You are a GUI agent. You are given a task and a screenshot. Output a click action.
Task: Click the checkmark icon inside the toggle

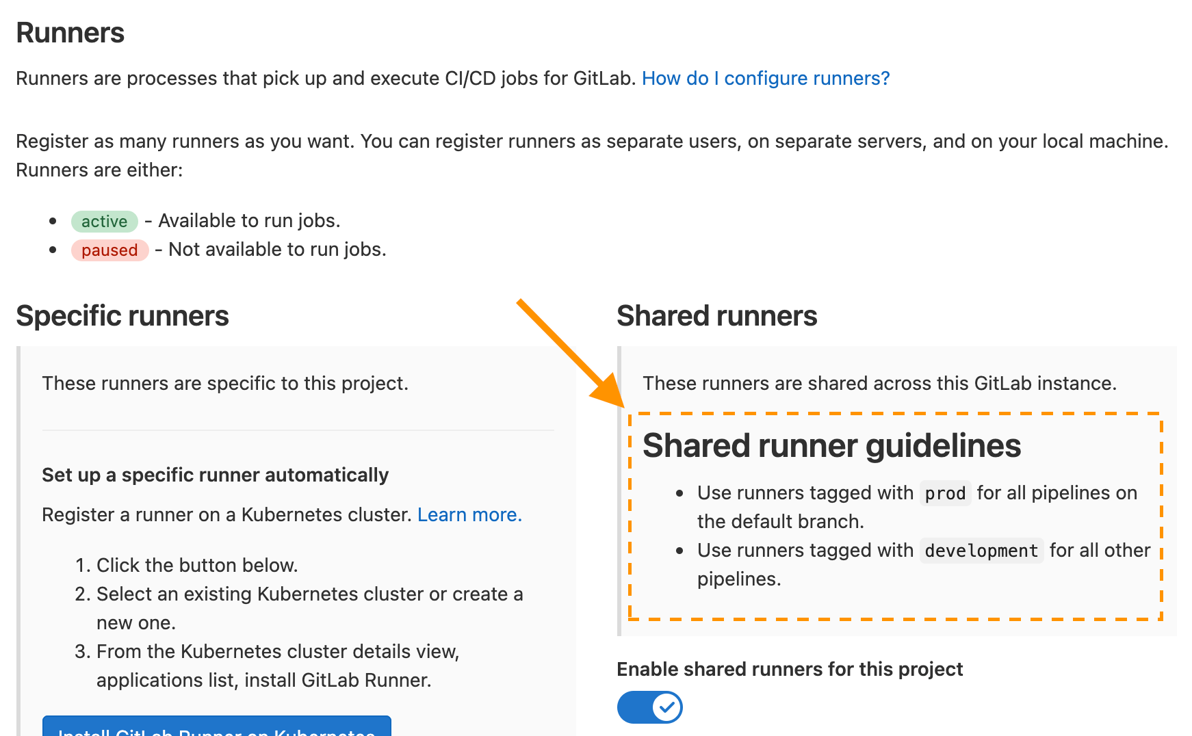pos(666,707)
